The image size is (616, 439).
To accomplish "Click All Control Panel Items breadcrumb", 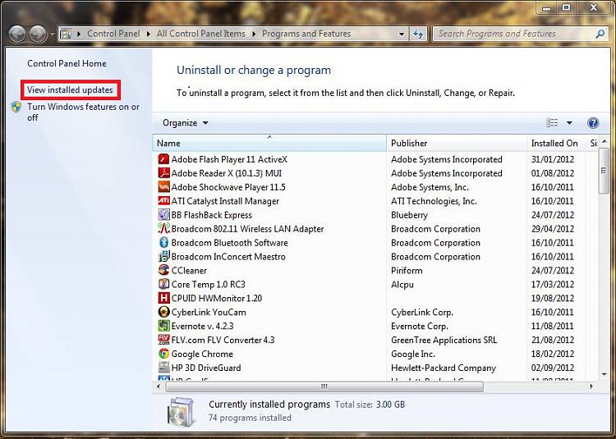I will tap(200, 34).
